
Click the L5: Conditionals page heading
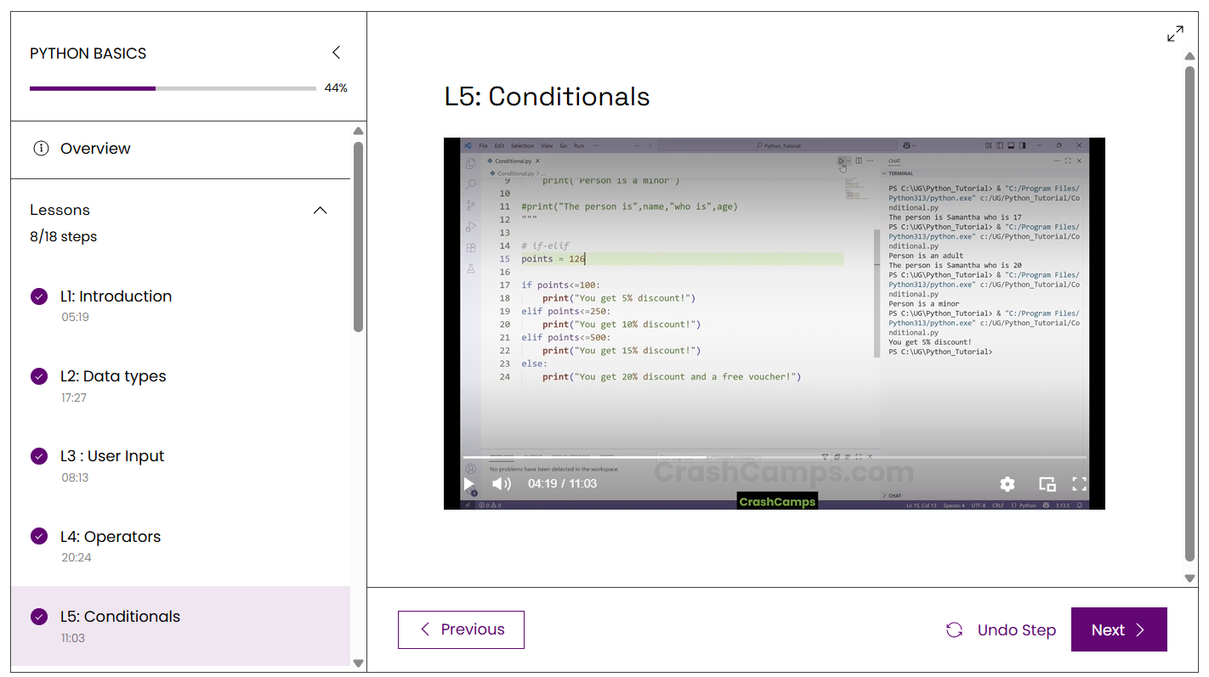(548, 97)
